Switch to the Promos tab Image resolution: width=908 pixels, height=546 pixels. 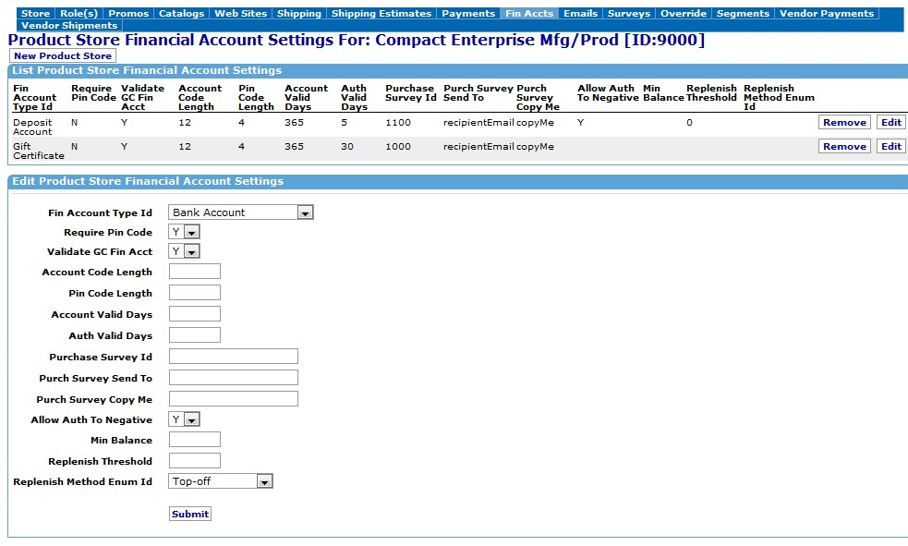128,13
